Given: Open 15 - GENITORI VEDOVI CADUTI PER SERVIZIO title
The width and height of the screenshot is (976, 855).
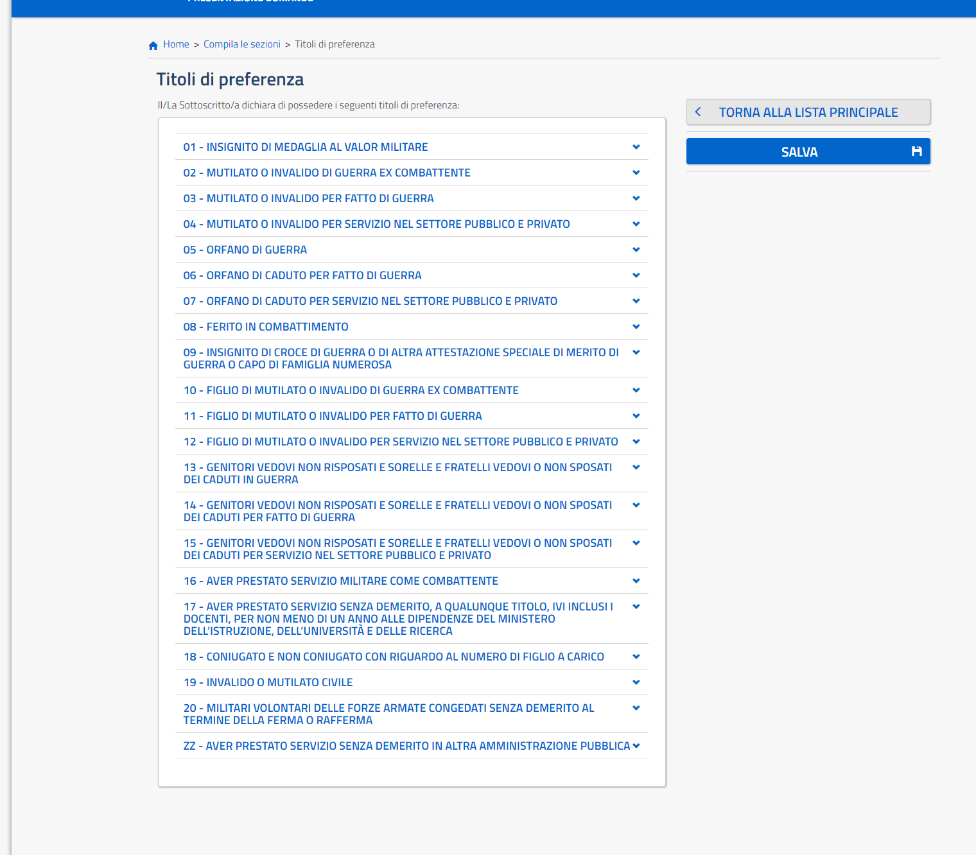Looking at the screenshot, I should coord(398,549).
